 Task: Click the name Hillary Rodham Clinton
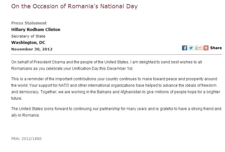coord(36,30)
